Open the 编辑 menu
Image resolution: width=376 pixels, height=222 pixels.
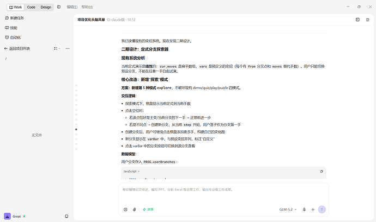point(72,7)
